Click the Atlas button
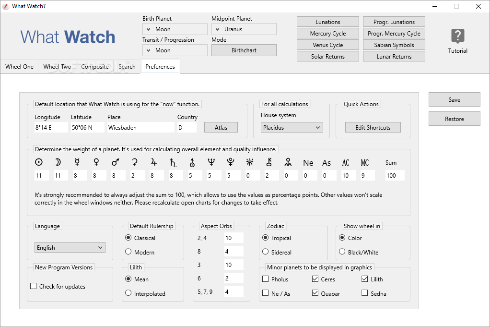 coord(221,127)
